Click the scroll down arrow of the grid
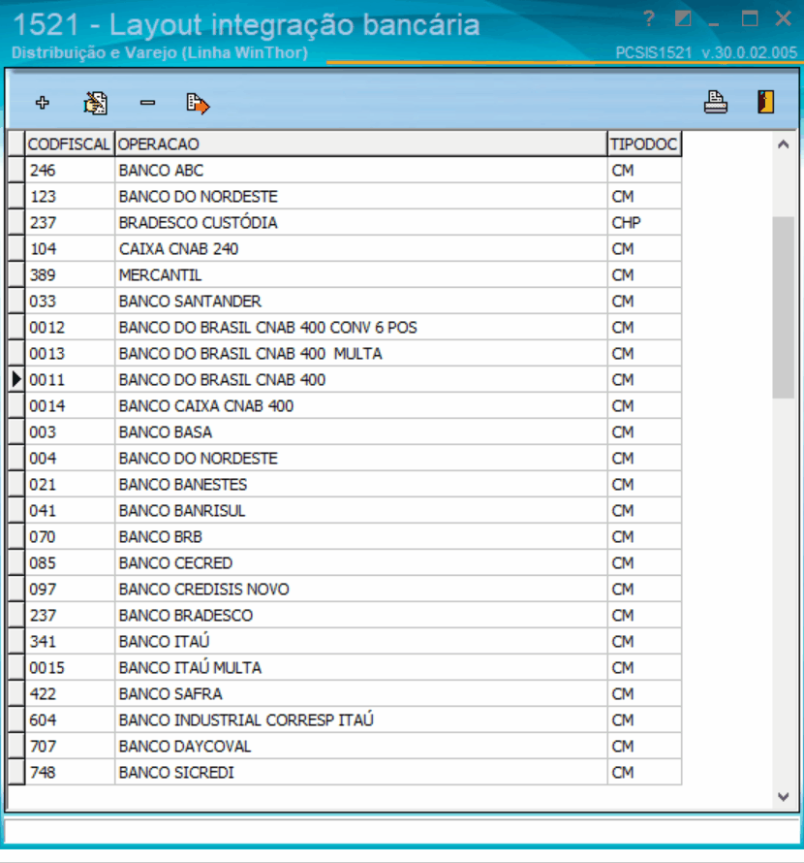This screenshot has height=863, width=804. (784, 796)
